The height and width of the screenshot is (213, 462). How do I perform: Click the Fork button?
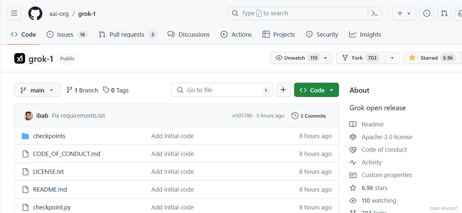(x=361, y=58)
